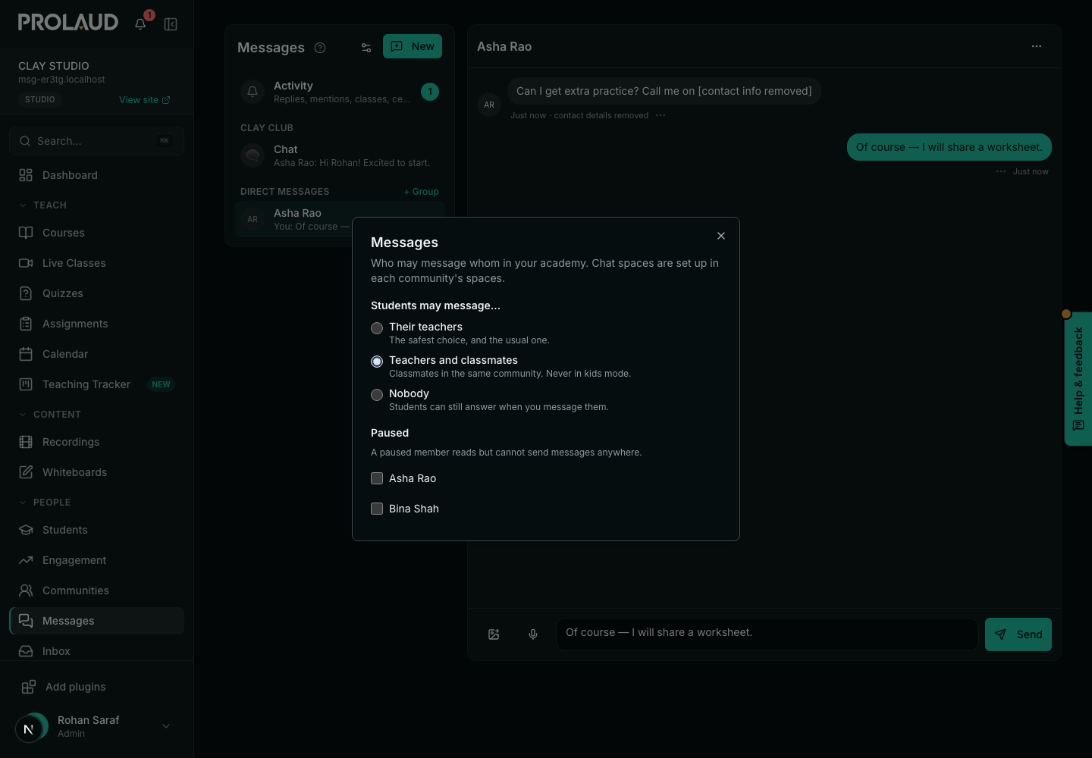The width and height of the screenshot is (1092, 758).
Task: Click New message button
Action: (413, 46)
